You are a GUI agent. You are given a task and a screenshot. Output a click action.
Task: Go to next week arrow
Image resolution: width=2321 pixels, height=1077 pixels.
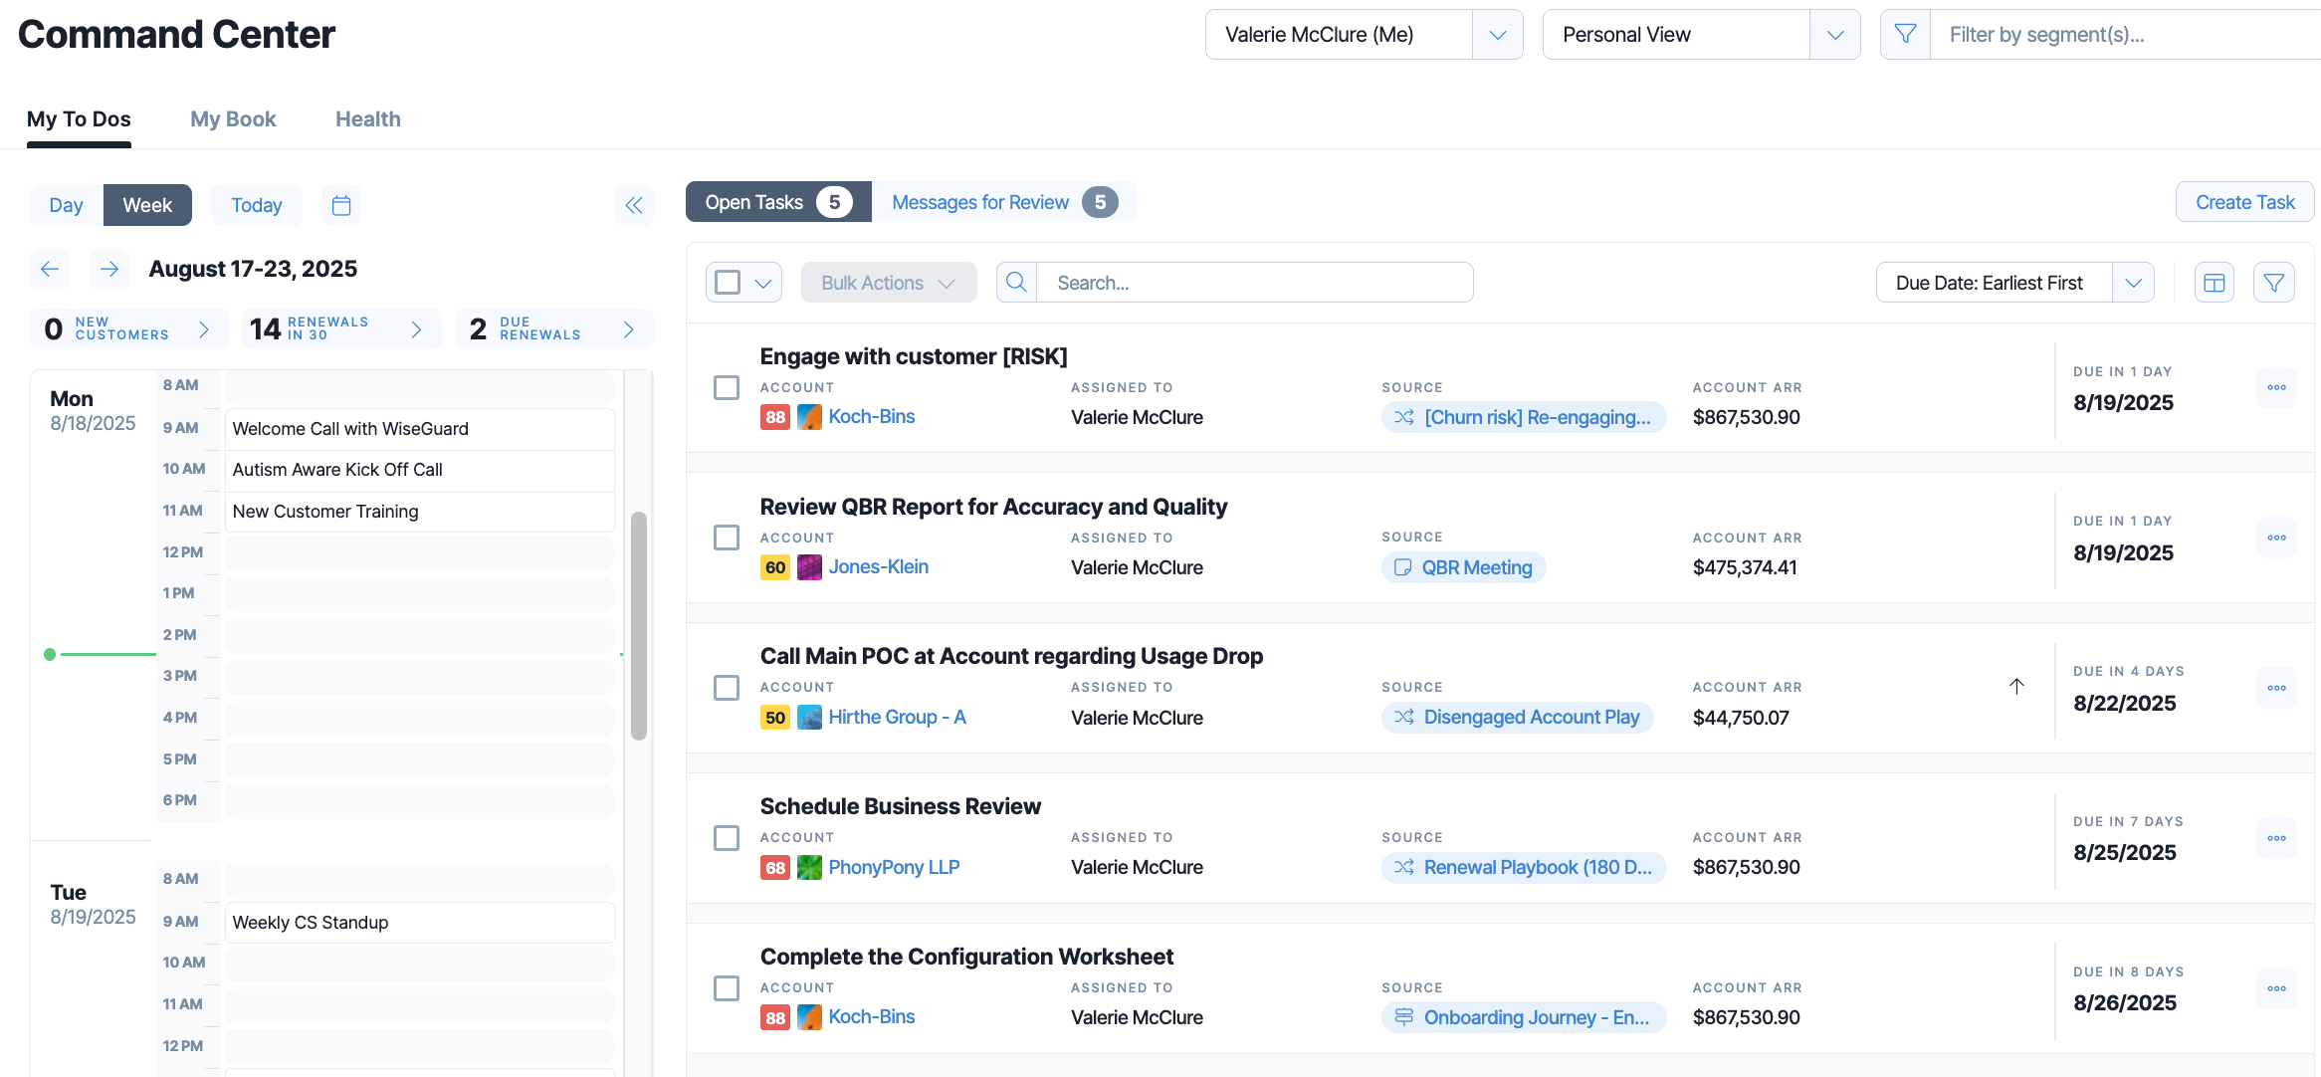[x=109, y=269]
